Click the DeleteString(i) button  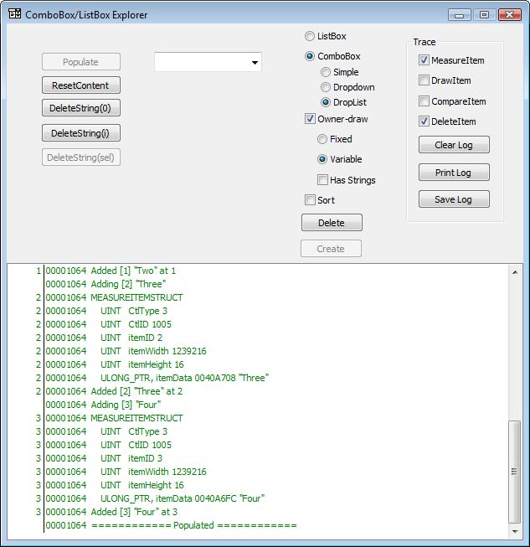pyautogui.click(x=81, y=133)
